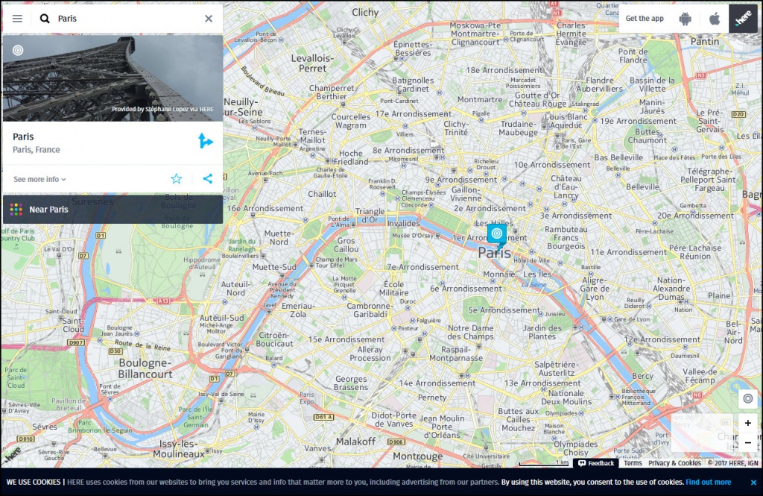Image resolution: width=763 pixels, height=496 pixels.
Task: Select the blue Paris map marker
Action: pyautogui.click(x=496, y=236)
